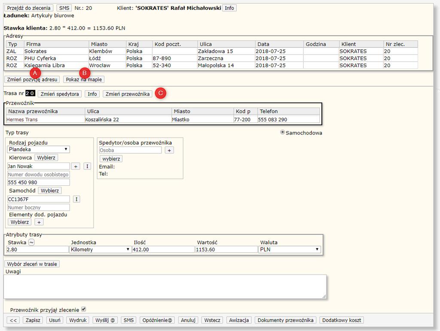
Task: Click the Anuluj button
Action: click(x=188, y=320)
